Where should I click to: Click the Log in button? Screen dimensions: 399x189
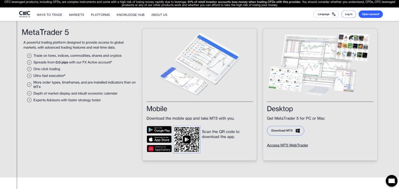[x=349, y=14]
